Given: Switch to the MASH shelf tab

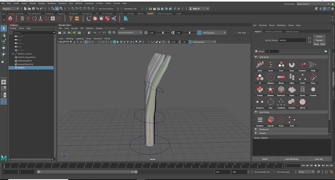Looking at the screenshot, I should coord(150,13).
